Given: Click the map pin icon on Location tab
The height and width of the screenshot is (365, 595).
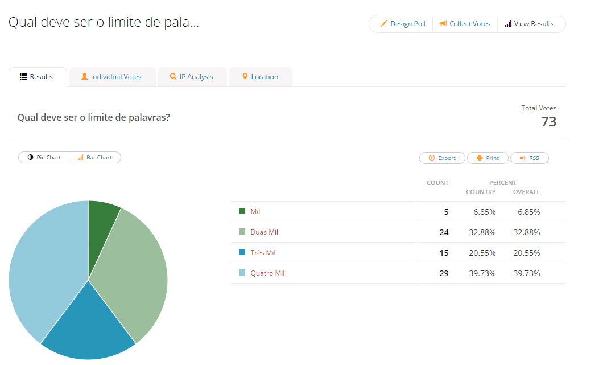Looking at the screenshot, I should click(x=245, y=77).
